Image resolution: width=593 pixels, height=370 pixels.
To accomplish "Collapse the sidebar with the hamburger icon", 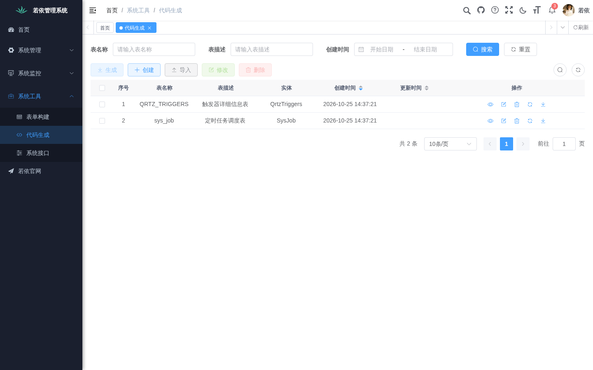I will 93,10.
